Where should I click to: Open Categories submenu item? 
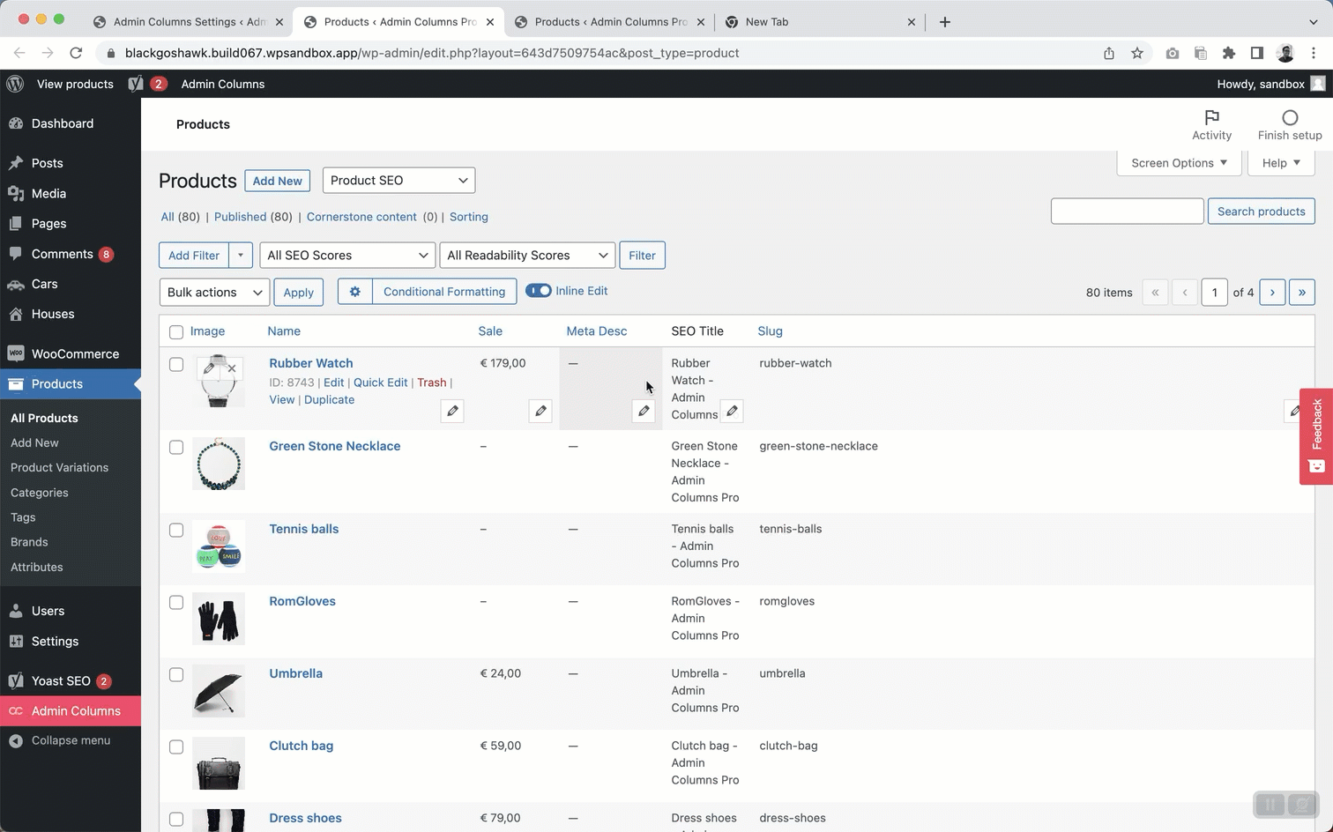click(x=39, y=493)
